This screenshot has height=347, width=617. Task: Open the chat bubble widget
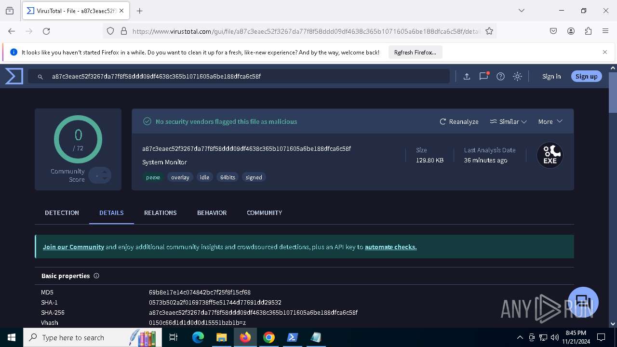(x=583, y=302)
